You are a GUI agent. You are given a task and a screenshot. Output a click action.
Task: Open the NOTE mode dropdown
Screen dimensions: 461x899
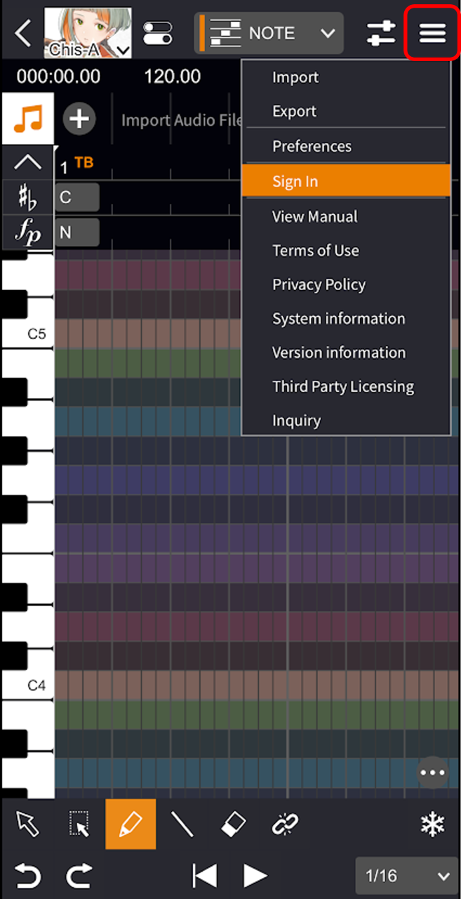tap(269, 33)
